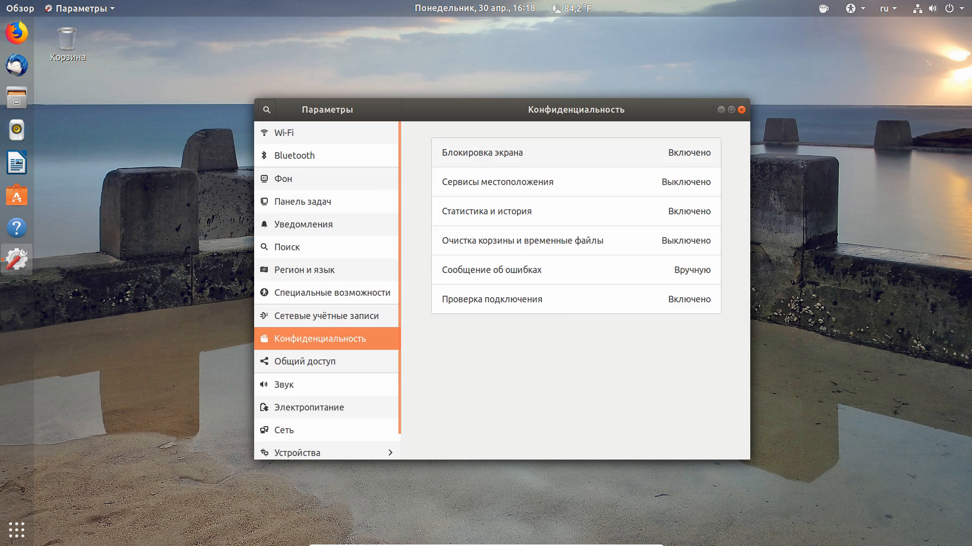Open Сервисы местоположения settings row
This screenshot has width=972, height=546.
coord(576,182)
